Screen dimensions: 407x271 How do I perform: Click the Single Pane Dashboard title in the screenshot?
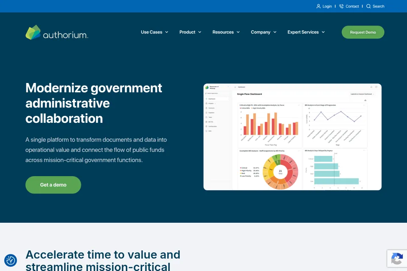coord(249,94)
